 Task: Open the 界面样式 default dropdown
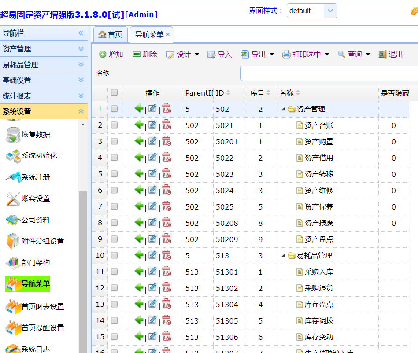pos(330,11)
